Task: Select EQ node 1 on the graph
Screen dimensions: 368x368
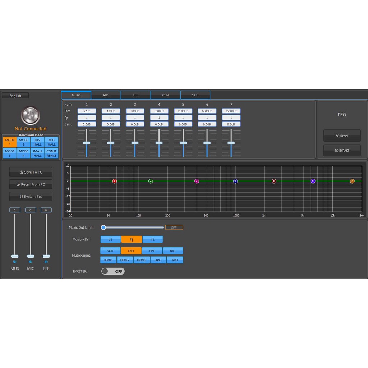Action: [x=115, y=181]
